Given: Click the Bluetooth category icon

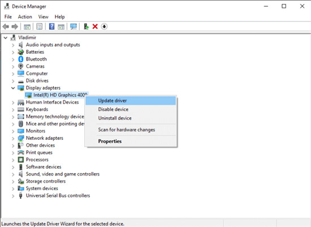Looking at the screenshot, I should pos(20,59).
